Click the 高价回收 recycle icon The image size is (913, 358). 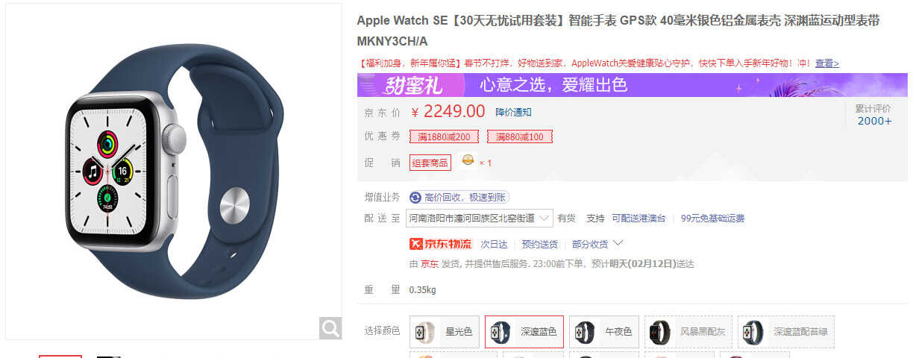tap(415, 198)
